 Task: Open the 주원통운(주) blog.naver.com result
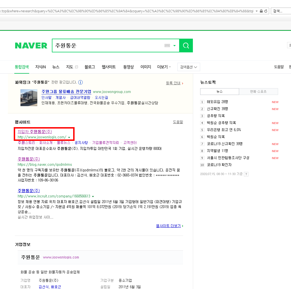(29, 159)
